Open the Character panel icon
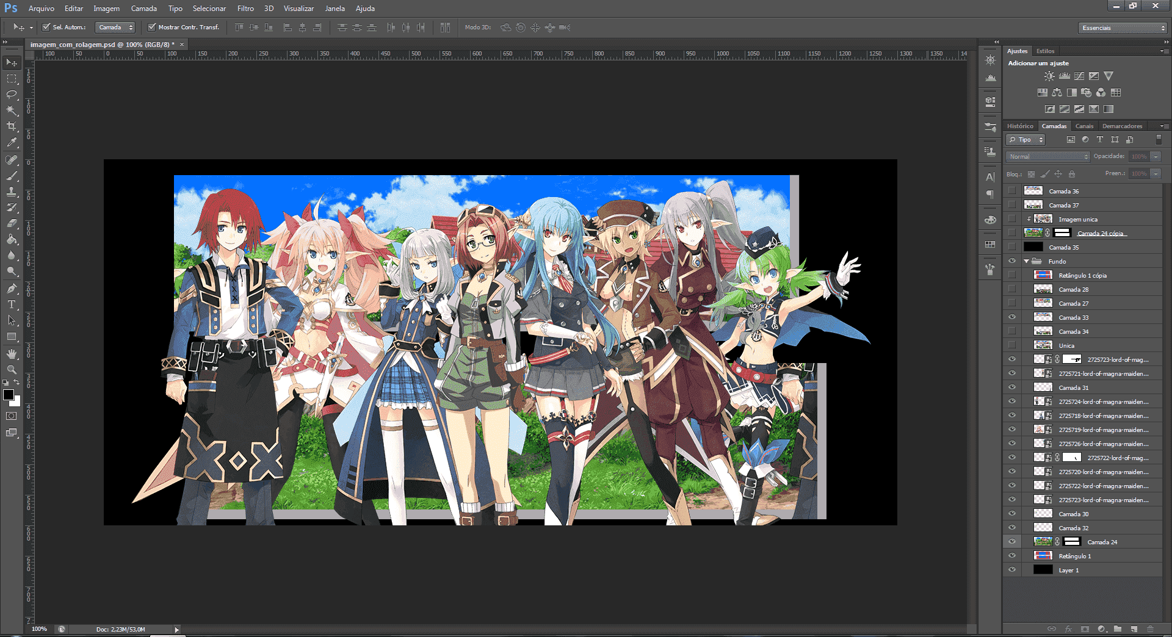The image size is (1172, 637). (990, 178)
